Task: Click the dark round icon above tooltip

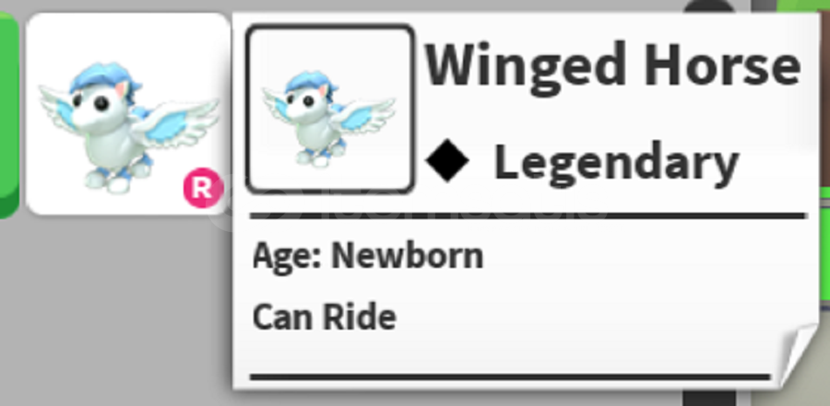Action: tap(709, 7)
